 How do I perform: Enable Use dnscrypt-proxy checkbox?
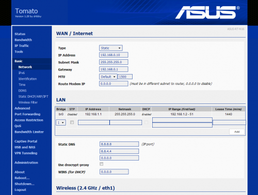pyautogui.click(x=102, y=164)
